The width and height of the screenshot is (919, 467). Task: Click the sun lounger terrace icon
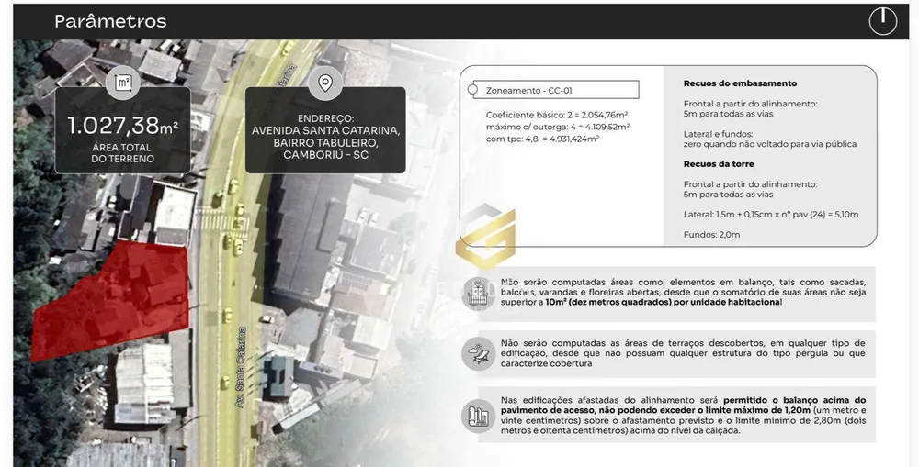478,353
